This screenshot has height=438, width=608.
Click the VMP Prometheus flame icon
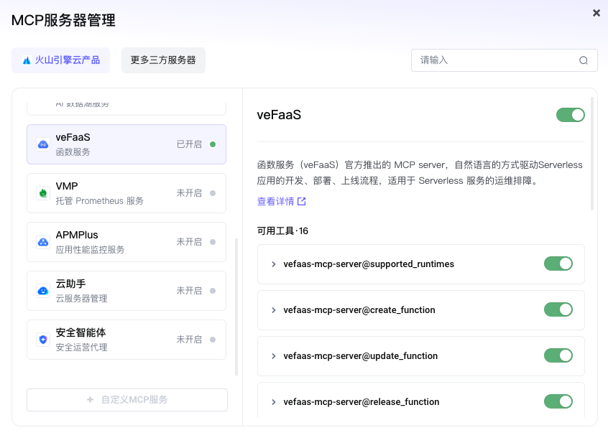(x=43, y=193)
